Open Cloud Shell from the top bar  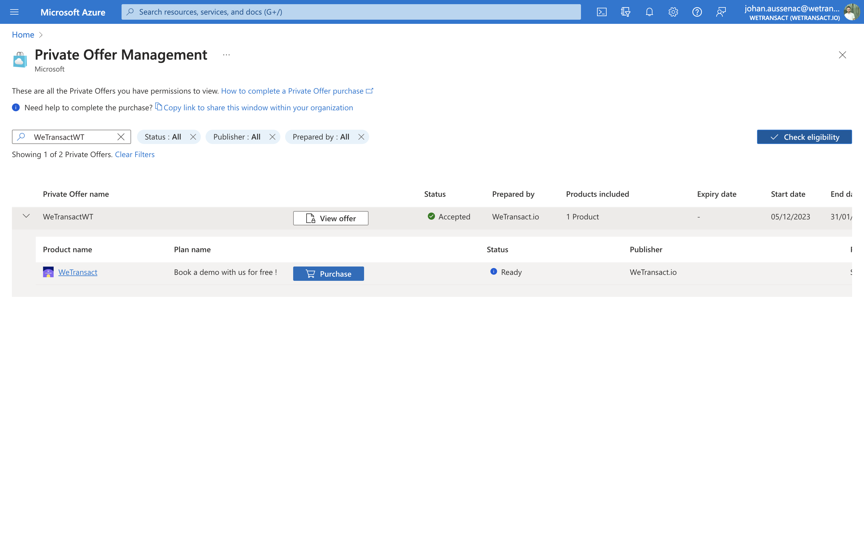(602, 12)
